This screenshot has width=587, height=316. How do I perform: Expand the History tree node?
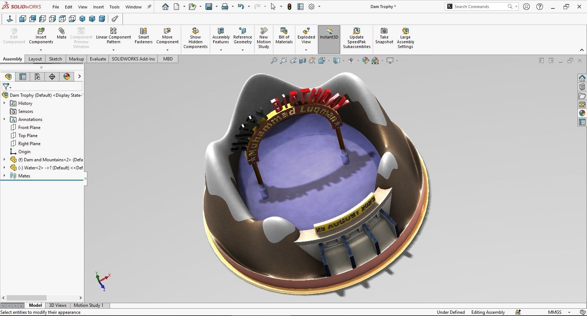coord(4,103)
